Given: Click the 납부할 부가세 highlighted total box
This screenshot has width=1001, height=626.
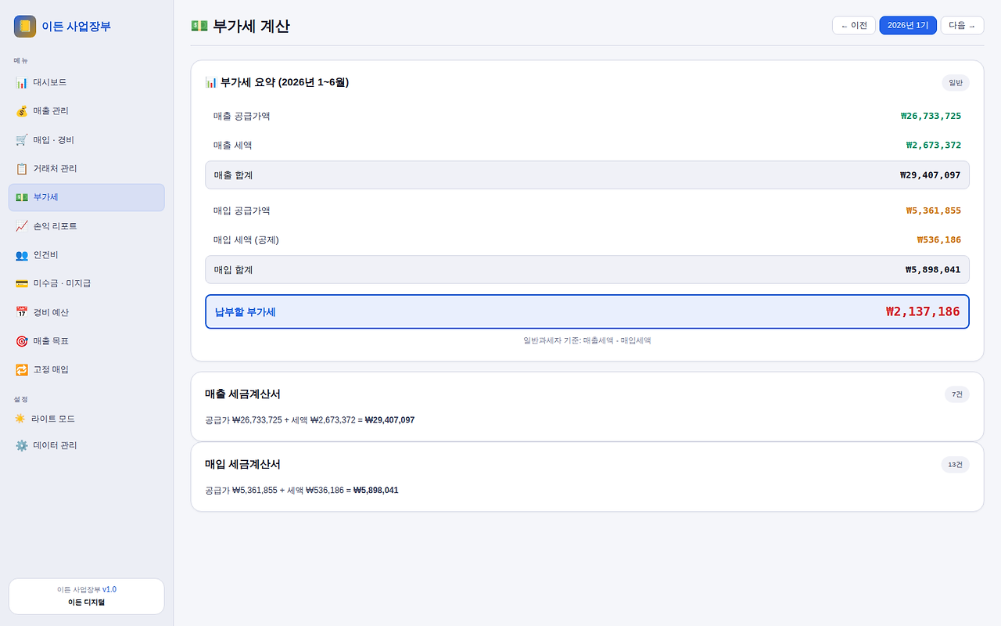Looking at the screenshot, I should pos(587,311).
